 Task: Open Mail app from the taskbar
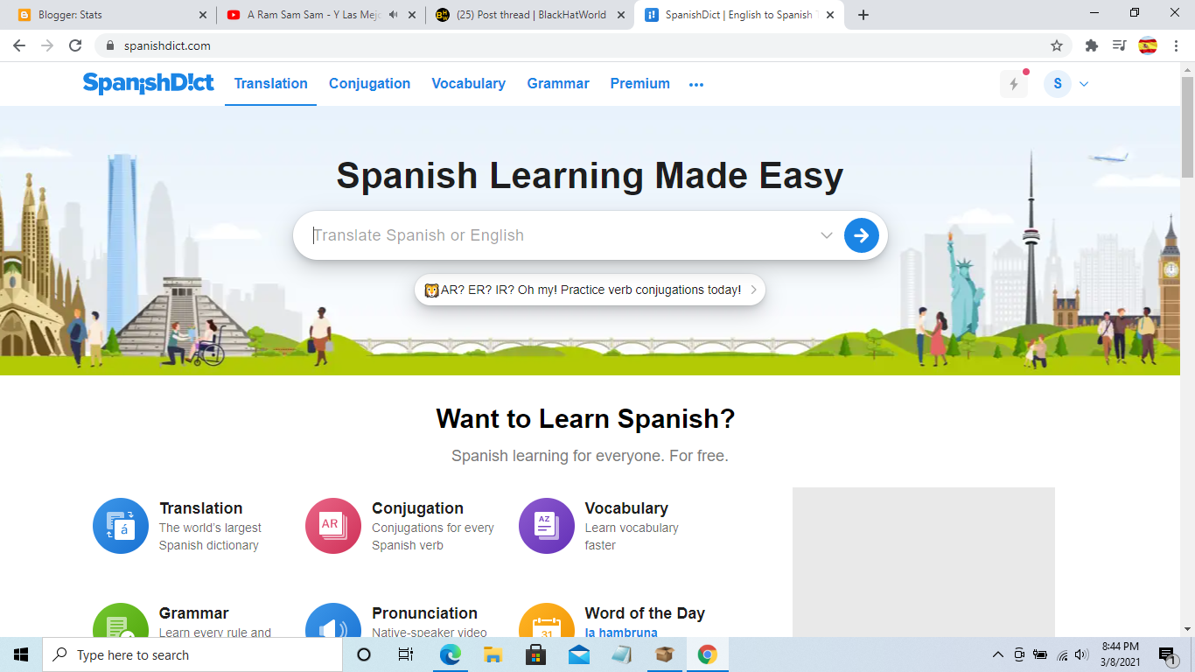[578, 654]
